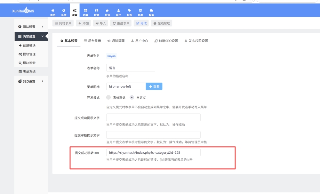Collapse the 内容设置 sidebar section
Viewport: 320px width, 194px height.
(x=31, y=36)
